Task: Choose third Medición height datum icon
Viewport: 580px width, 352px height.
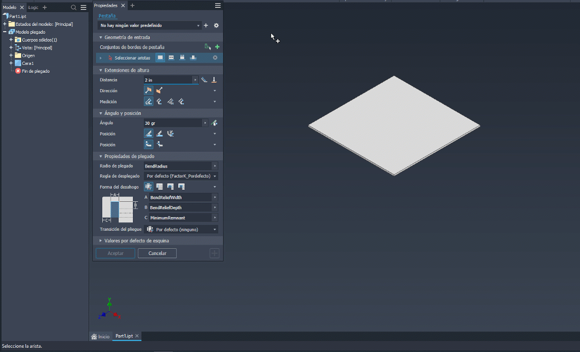Action: pos(170,102)
